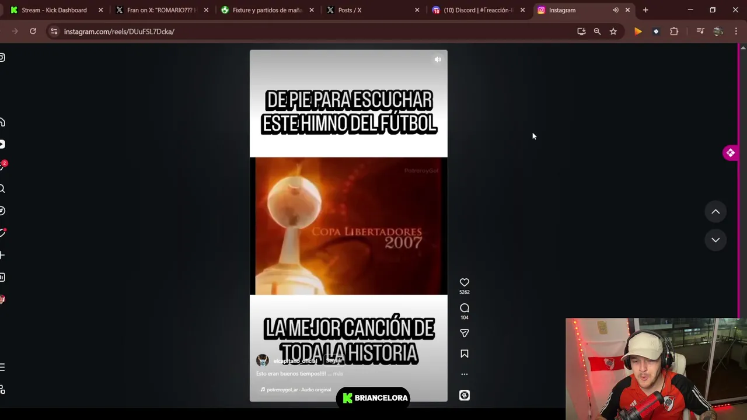
Task: Open the bottom-most icon in the Instagram sidebar
Action: 2,390
